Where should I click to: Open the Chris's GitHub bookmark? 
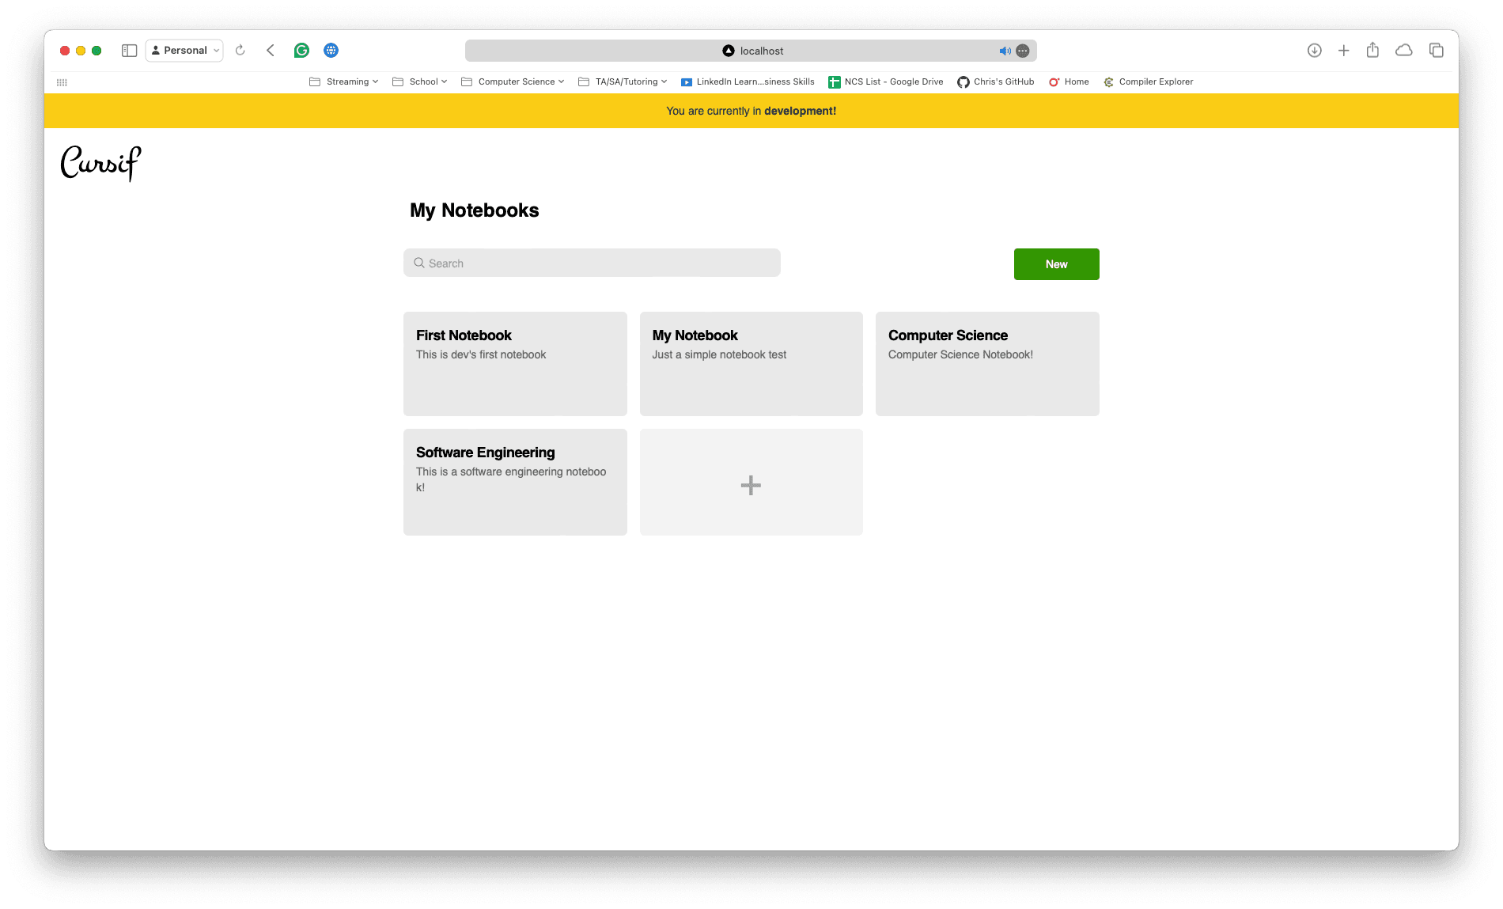(x=996, y=81)
